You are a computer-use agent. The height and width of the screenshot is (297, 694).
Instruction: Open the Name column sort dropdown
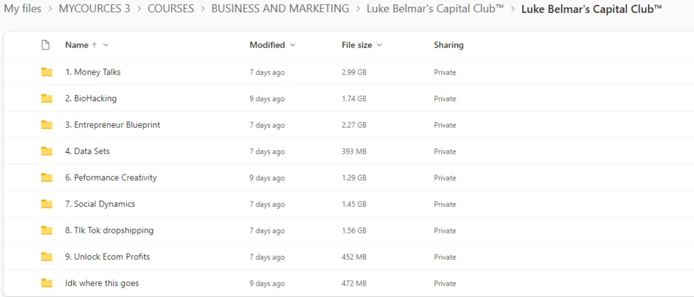click(106, 45)
